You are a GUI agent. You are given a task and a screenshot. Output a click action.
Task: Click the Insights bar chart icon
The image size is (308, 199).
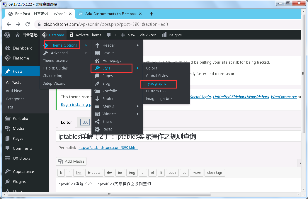click(164, 35)
